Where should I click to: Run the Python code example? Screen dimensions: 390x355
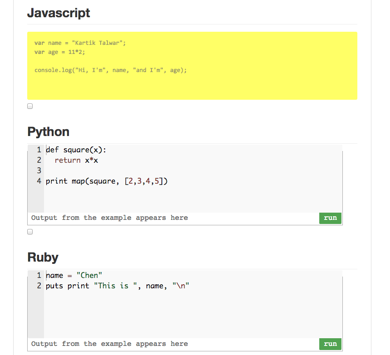[x=330, y=218]
